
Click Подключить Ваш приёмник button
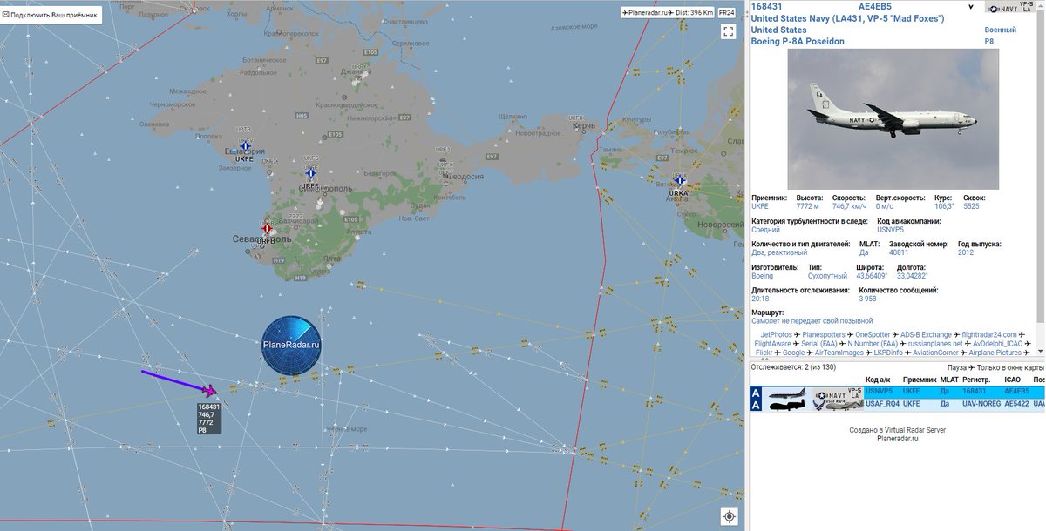pyautogui.click(x=51, y=15)
